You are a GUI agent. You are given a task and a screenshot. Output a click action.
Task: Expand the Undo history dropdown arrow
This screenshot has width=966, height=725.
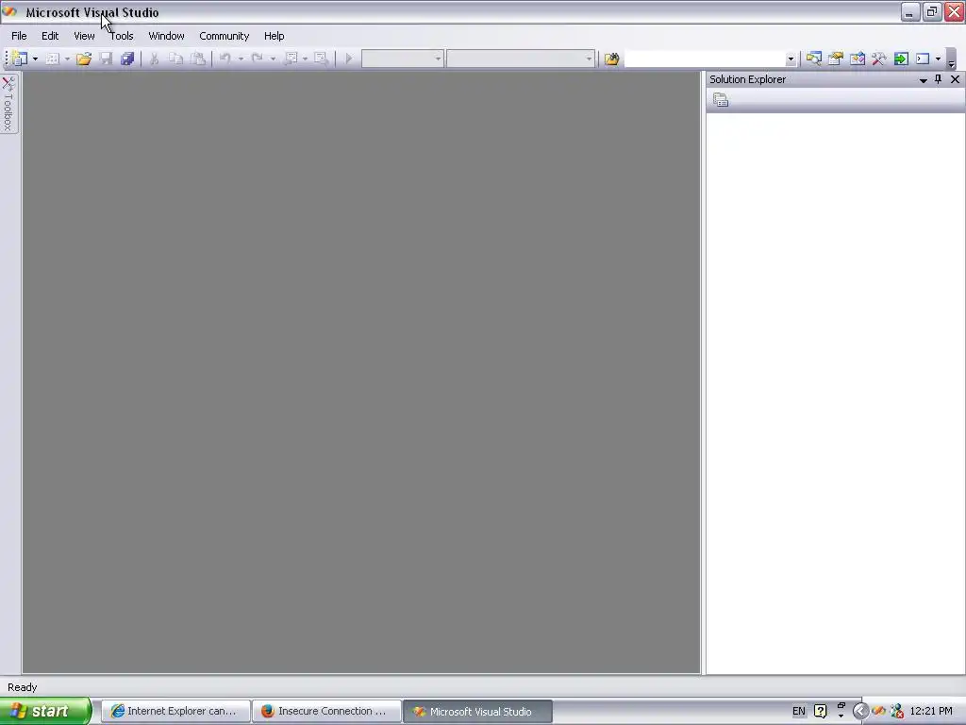click(241, 59)
